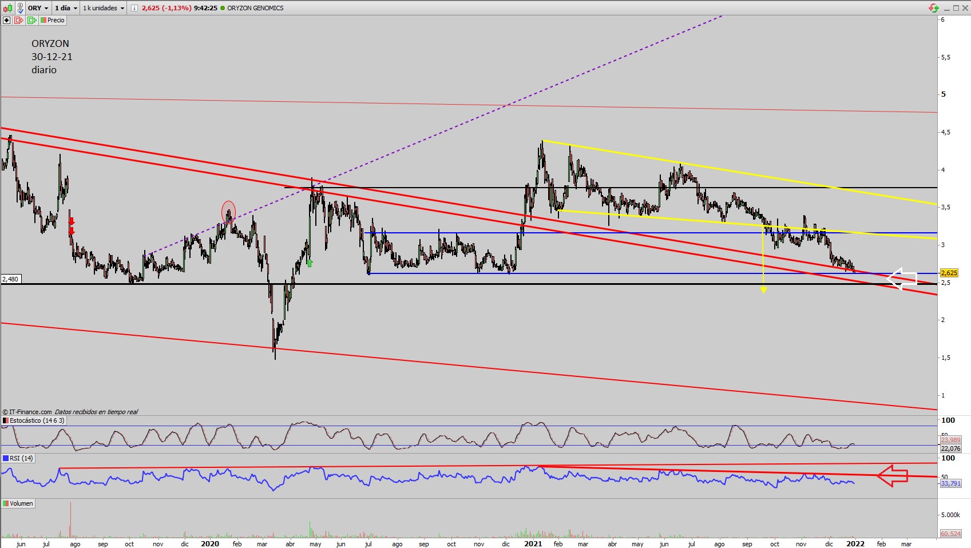
Task: Click the 5.000k volume scale label
Action: [950, 515]
